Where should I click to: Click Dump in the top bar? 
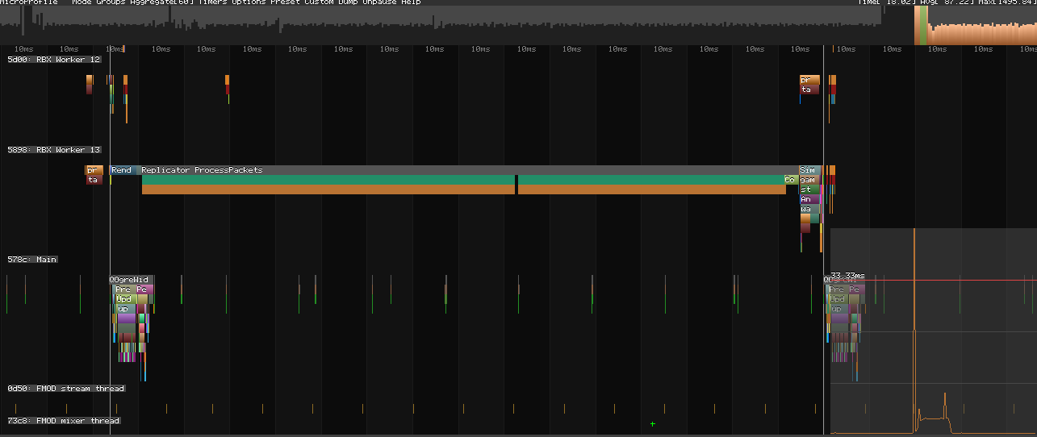click(x=348, y=2)
